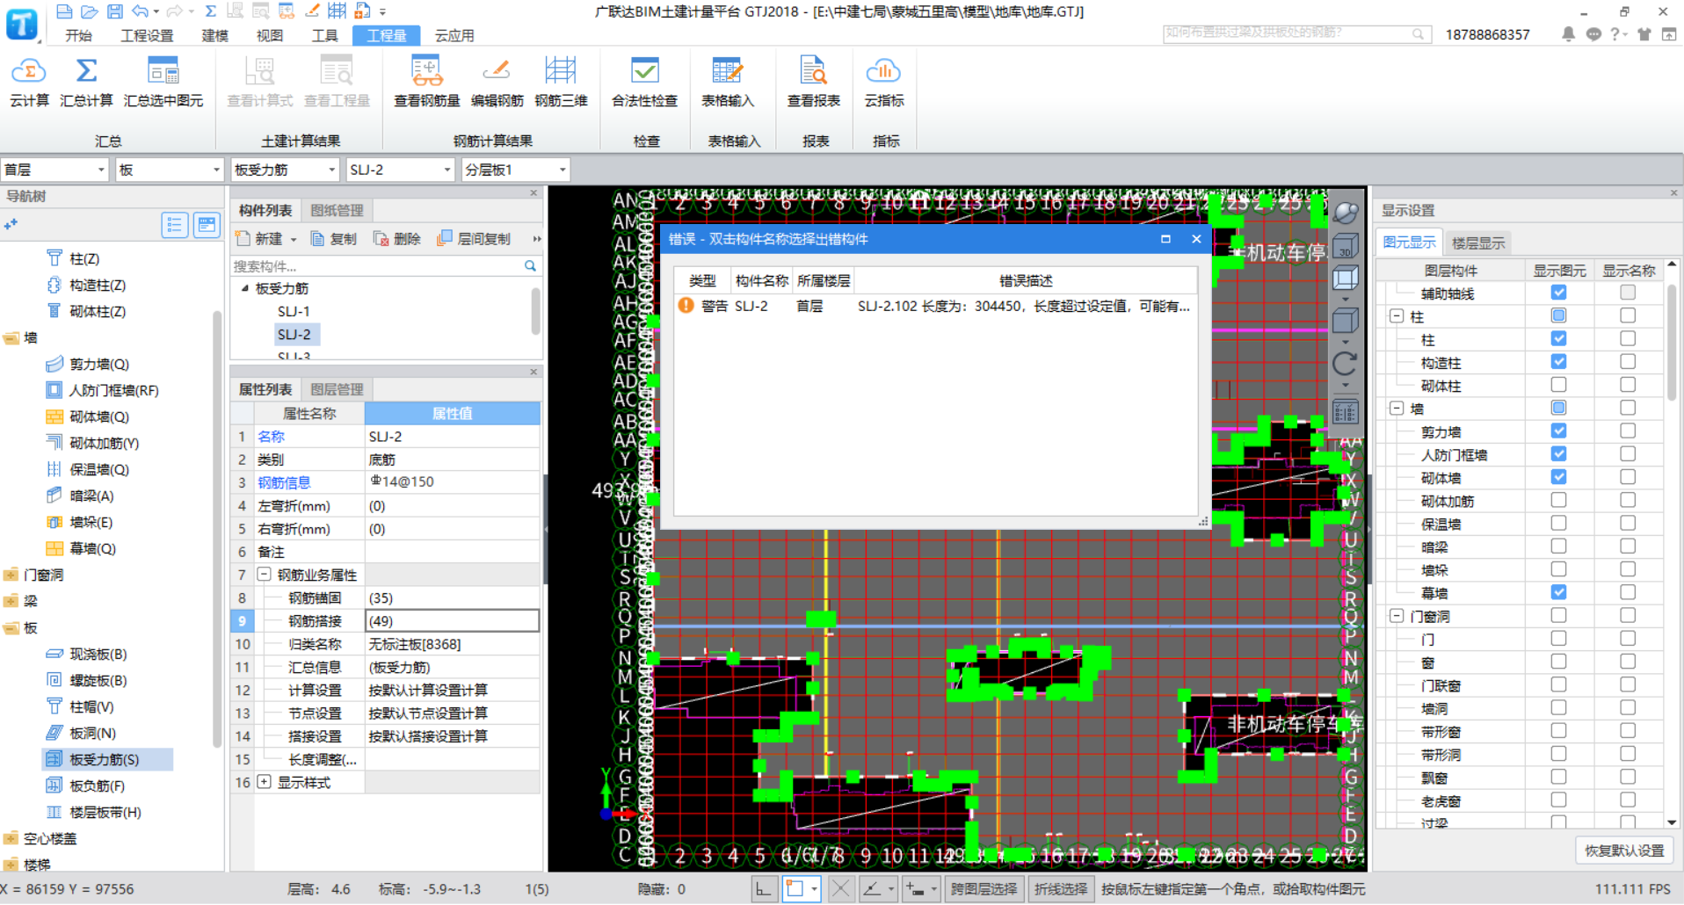The height and width of the screenshot is (905, 1684).
Task: Toggle 构造柱 display checkbox
Action: pos(1558,362)
